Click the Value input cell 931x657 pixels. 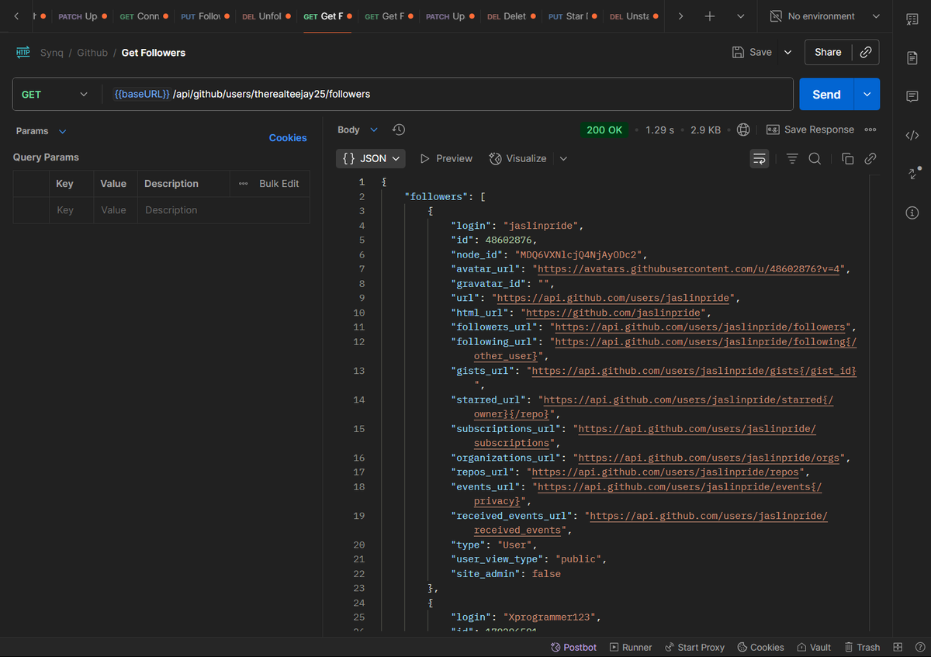click(115, 210)
